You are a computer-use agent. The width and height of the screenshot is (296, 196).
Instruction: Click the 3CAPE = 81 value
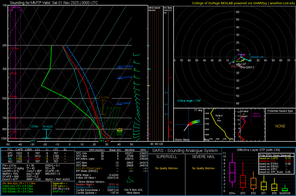click(52, 171)
